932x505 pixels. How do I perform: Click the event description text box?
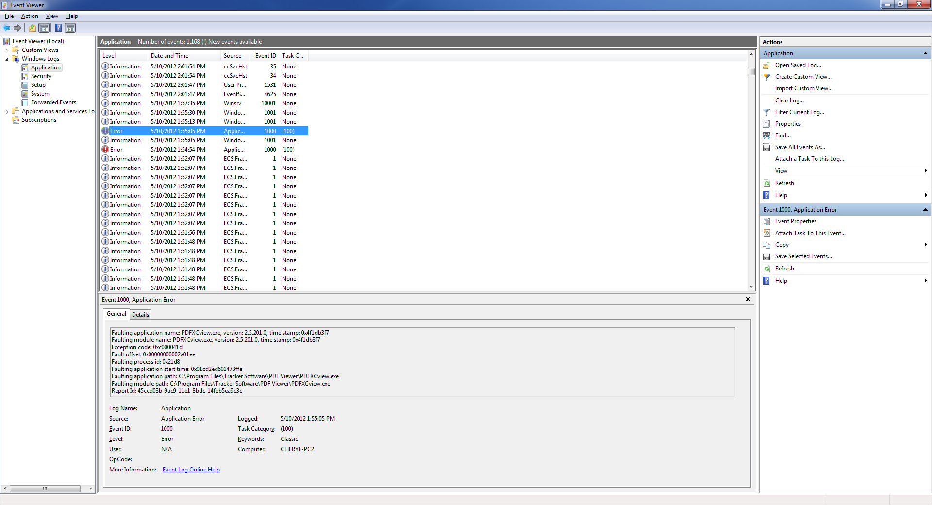tap(422, 362)
